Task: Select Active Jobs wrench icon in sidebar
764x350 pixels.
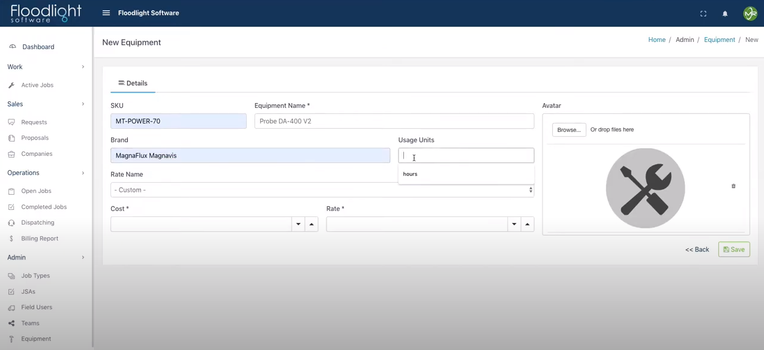Action: [x=11, y=85]
